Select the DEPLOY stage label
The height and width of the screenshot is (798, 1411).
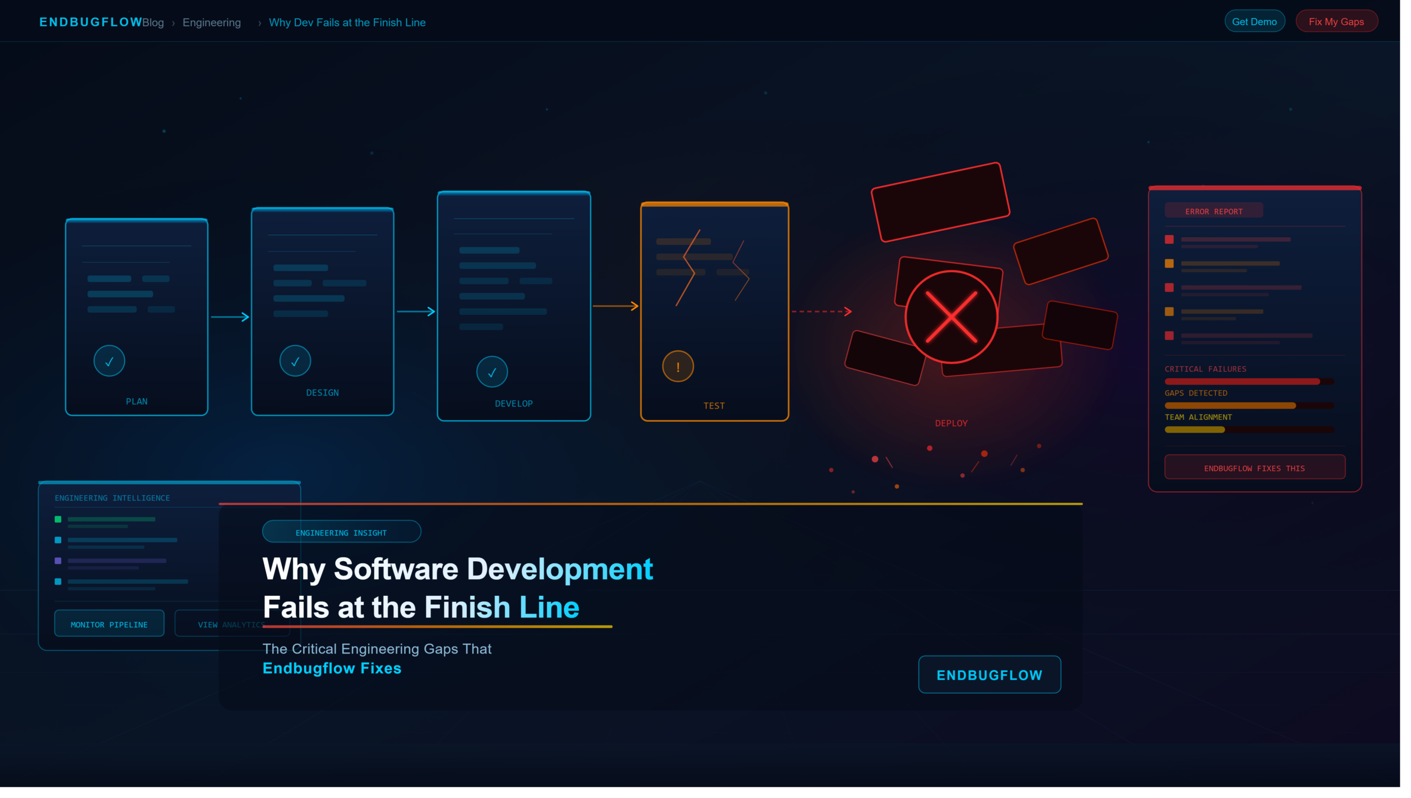coord(951,424)
